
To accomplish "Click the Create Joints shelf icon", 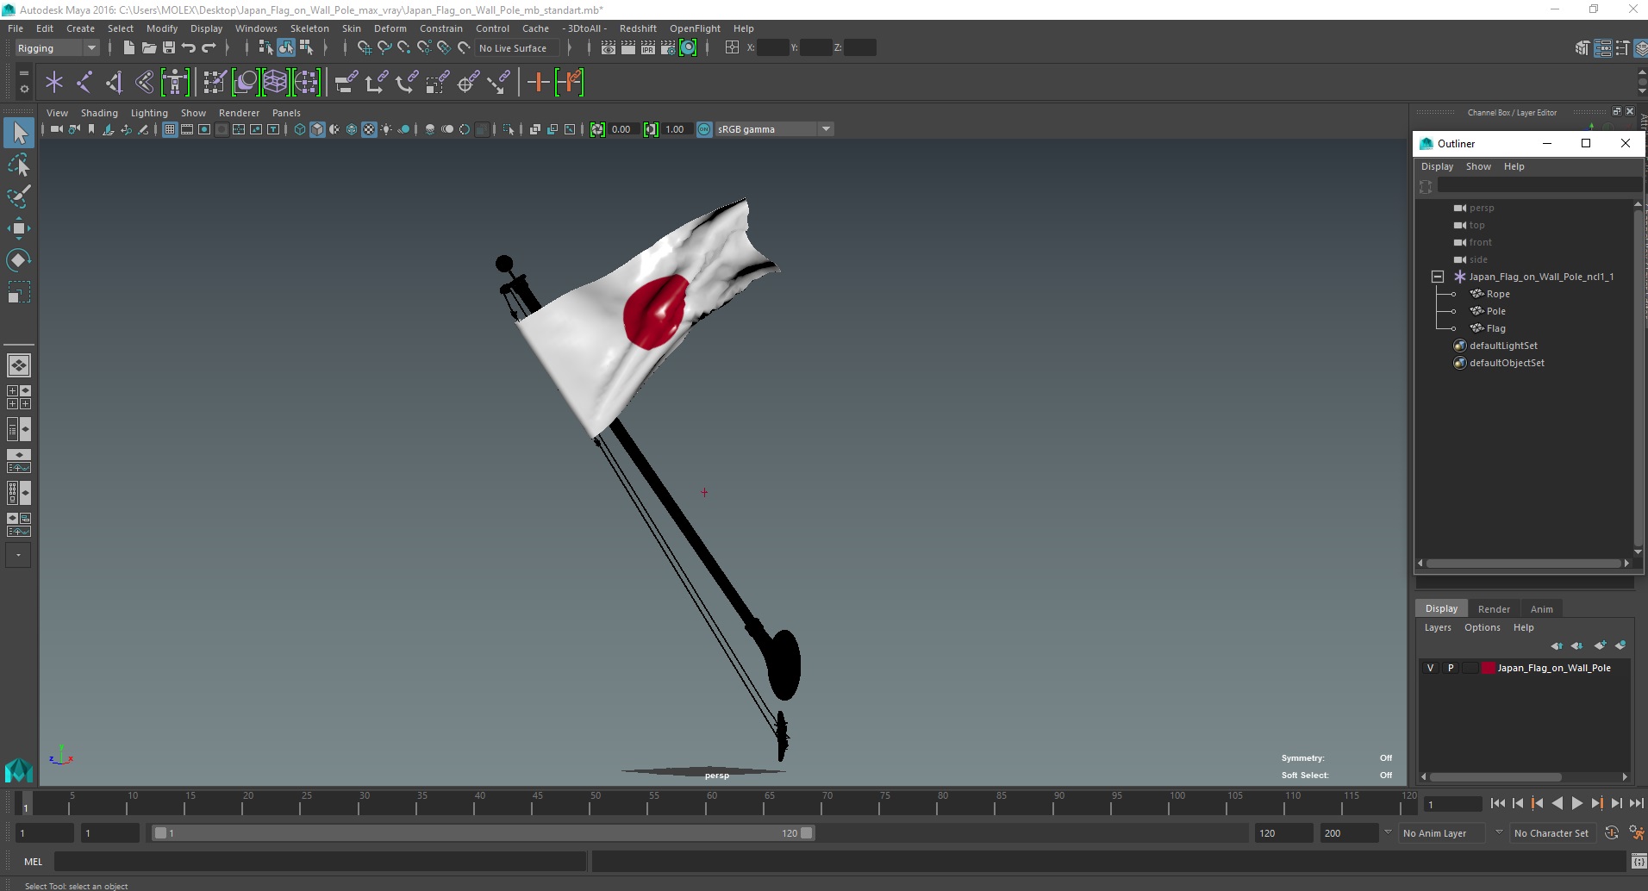I will click(84, 83).
